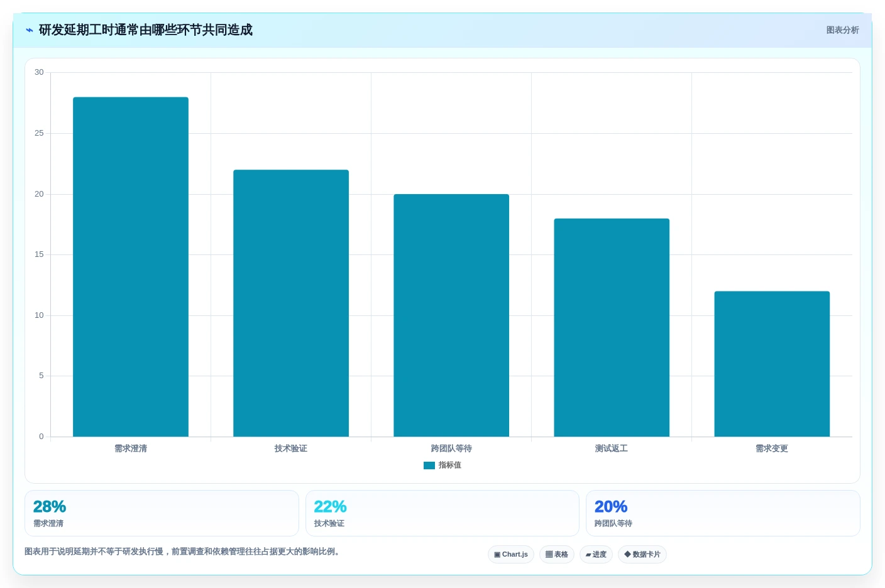The width and height of the screenshot is (885, 588).
Task: Click the y-axis value 30
Action: click(39, 72)
